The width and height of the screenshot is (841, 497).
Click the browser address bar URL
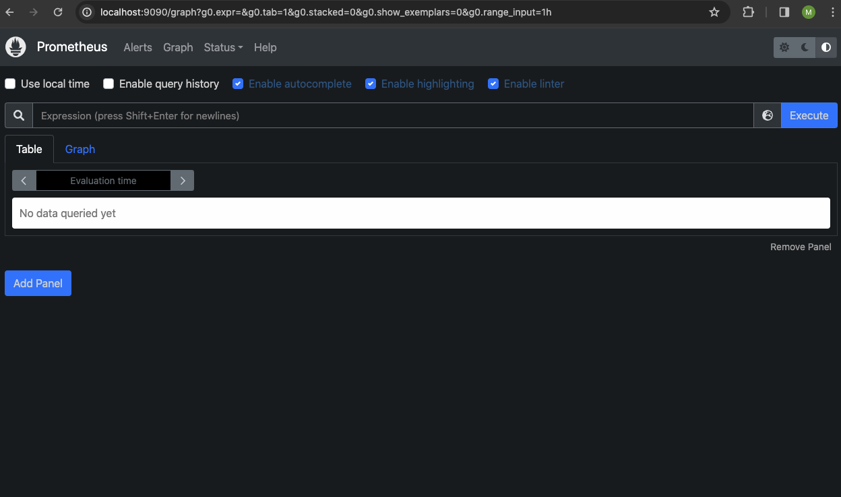coord(326,12)
